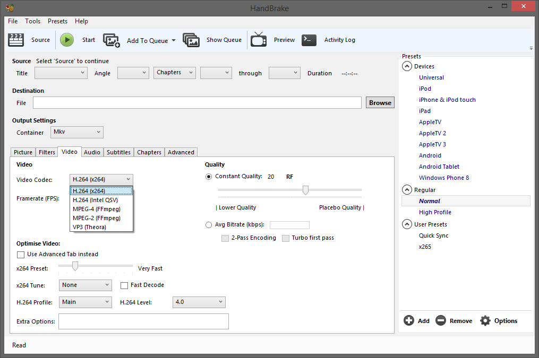The height and width of the screenshot is (358, 539).
Task: Click the Source clapperboard icon
Action: click(16, 40)
